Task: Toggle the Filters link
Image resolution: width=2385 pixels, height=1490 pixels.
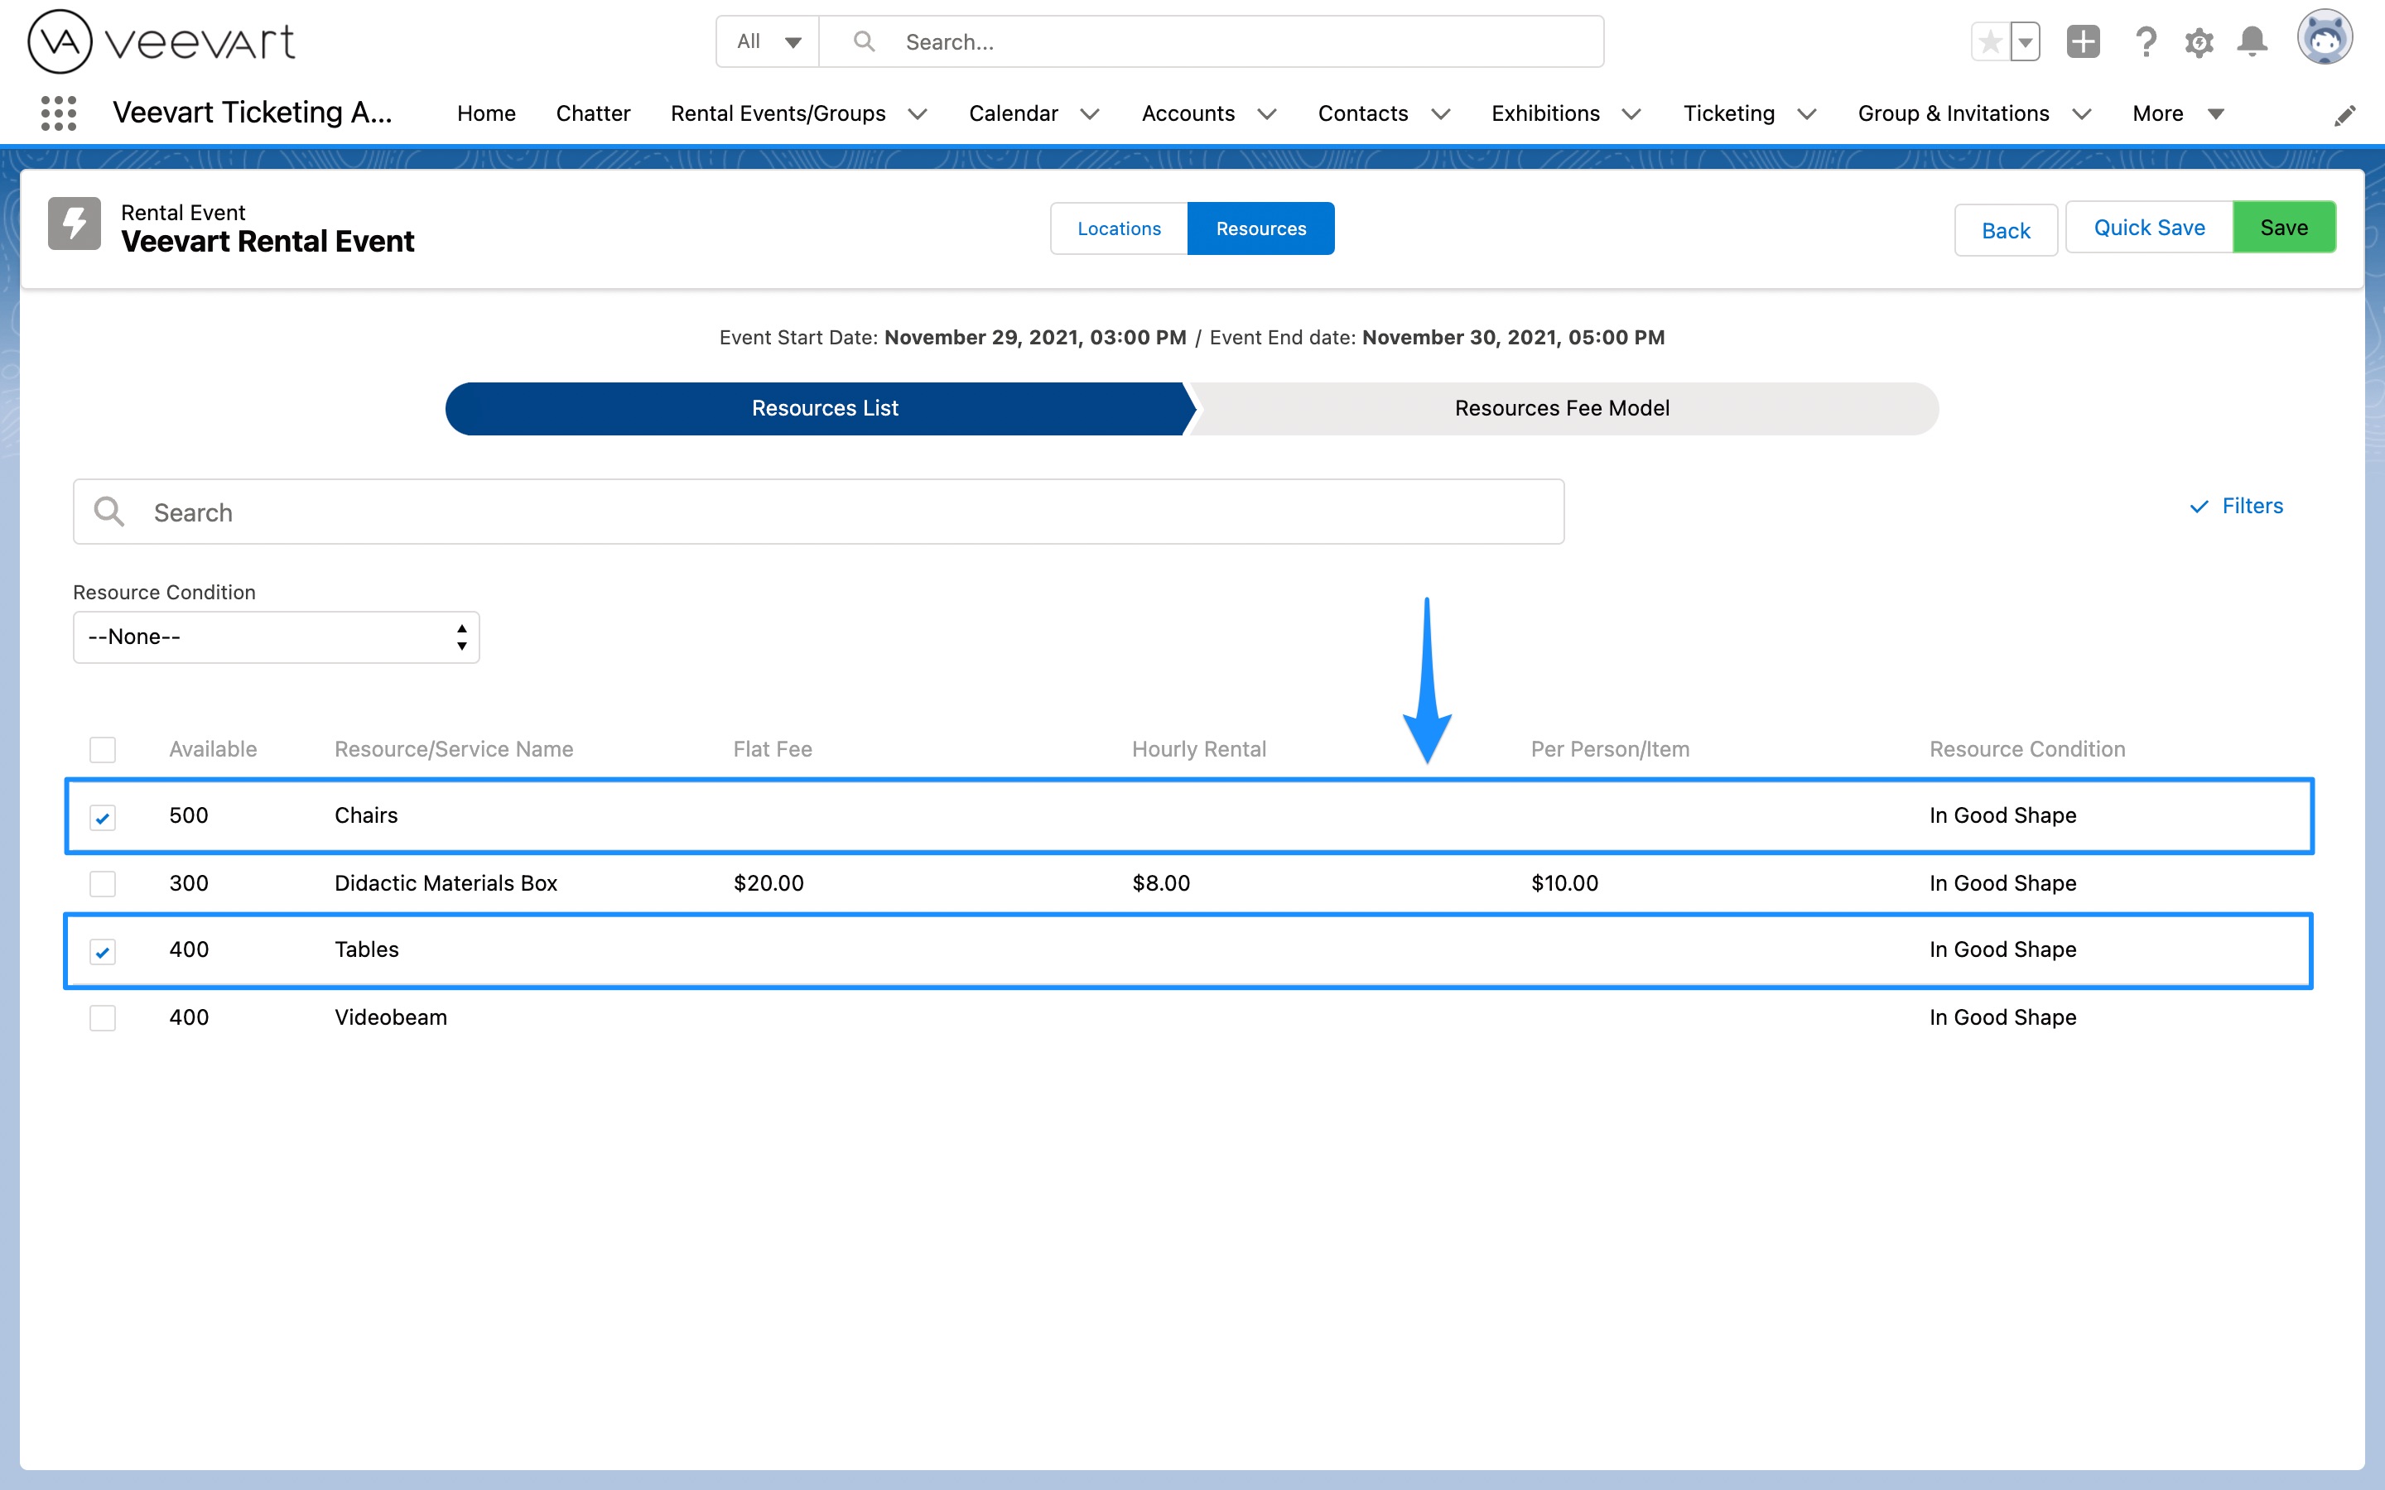Action: (x=2236, y=506)
